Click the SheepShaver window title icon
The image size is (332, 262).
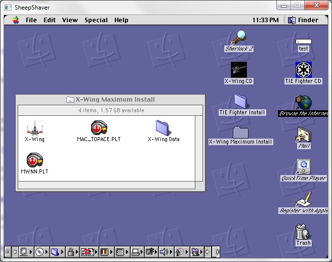[8, 8]
